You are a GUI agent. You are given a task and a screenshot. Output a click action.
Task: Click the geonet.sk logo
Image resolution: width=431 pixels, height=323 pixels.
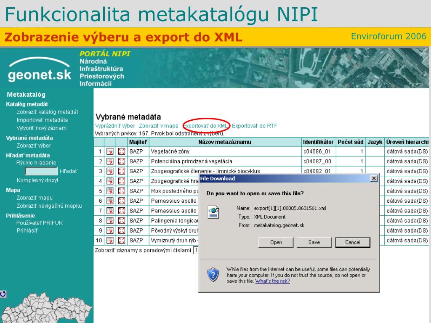pos(40,69)
